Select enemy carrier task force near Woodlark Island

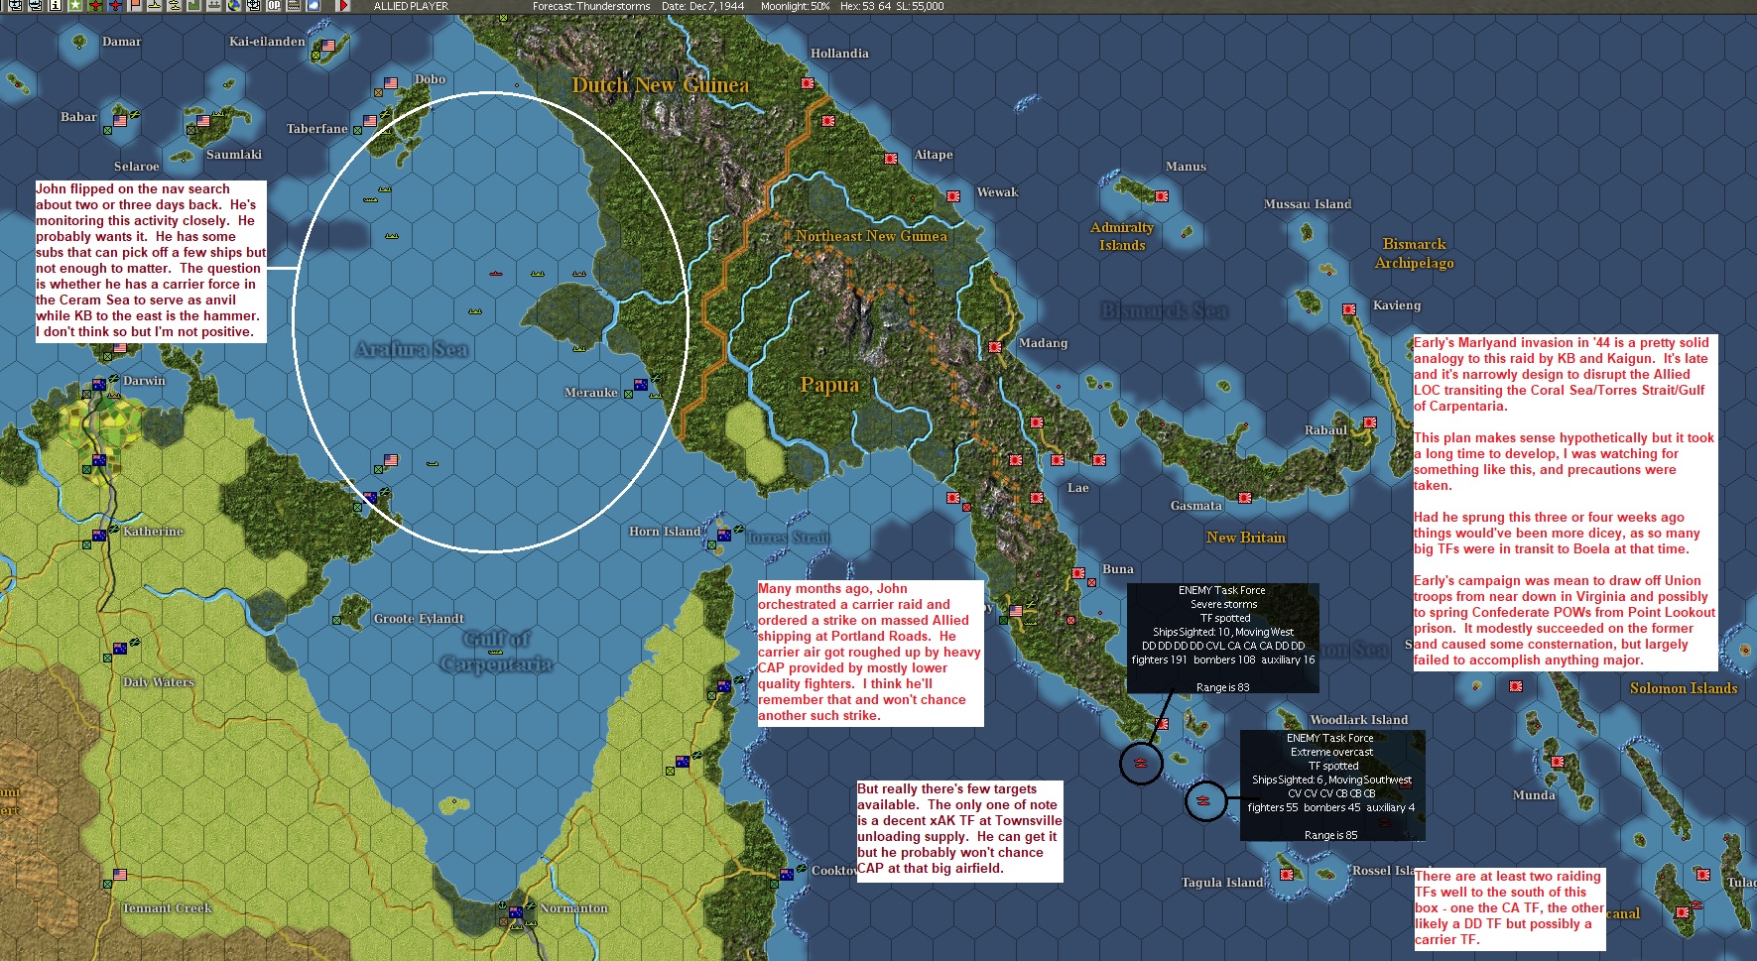coord(1204,799)
